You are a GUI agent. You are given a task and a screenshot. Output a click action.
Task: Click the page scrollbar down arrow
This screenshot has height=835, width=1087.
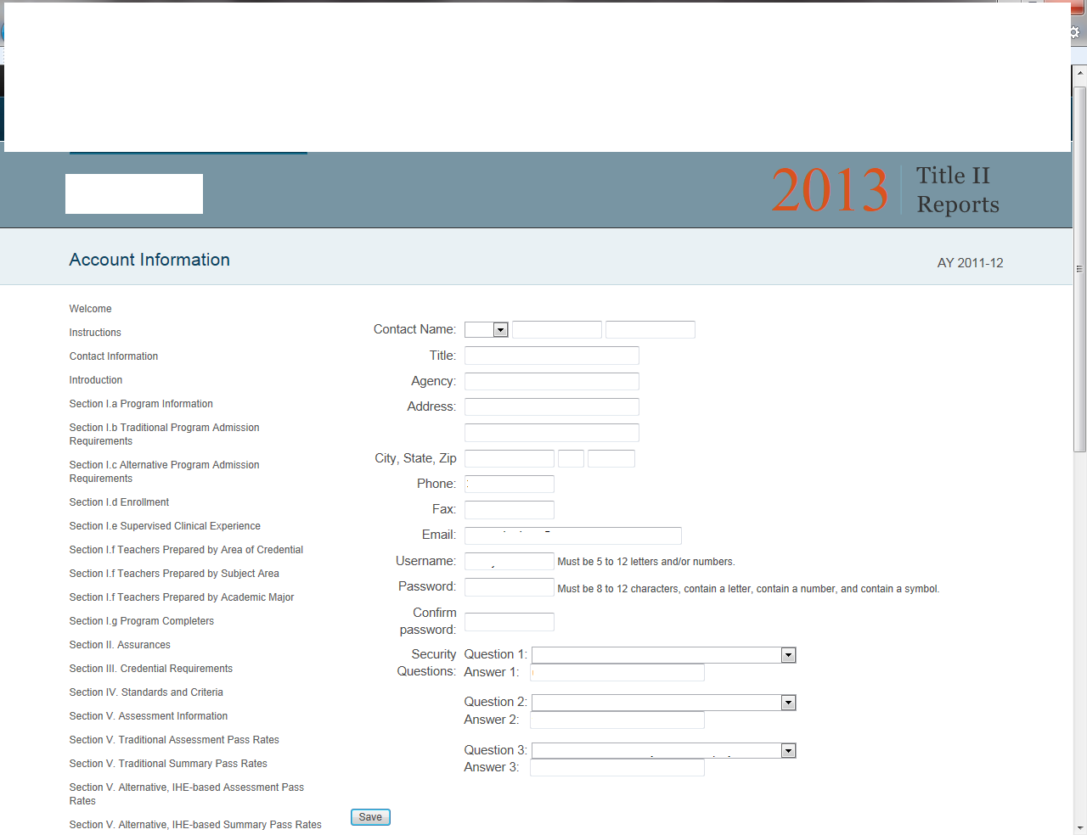tap(1080, 827)
